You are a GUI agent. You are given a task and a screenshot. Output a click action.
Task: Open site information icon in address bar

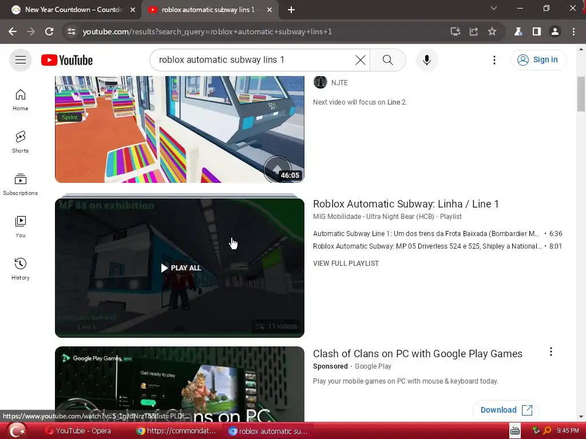click(x=72, y=32)
